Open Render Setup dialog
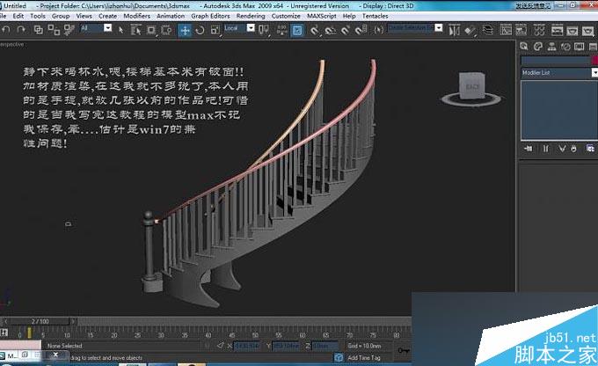Screen dimensions: 598x366 click(558, 30)
